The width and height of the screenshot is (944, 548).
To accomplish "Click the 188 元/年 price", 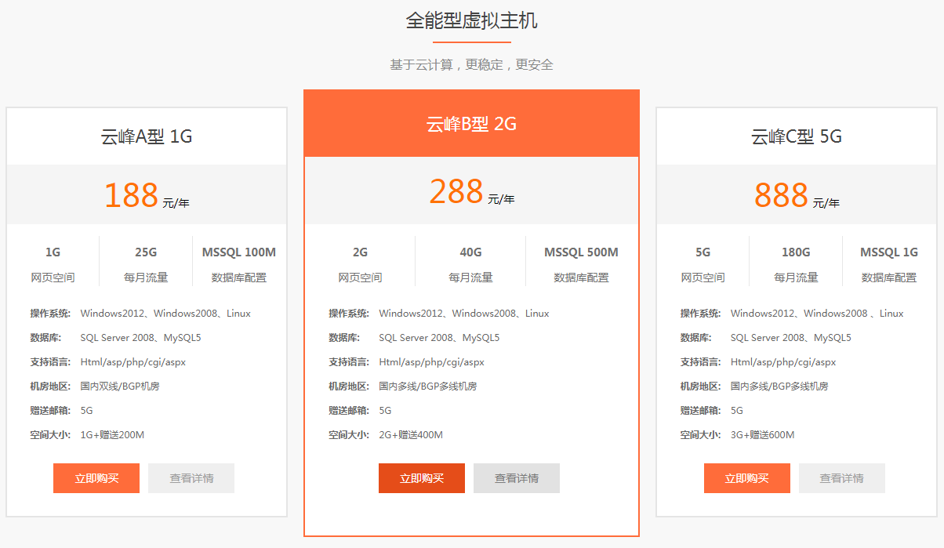I will (147, 195).
